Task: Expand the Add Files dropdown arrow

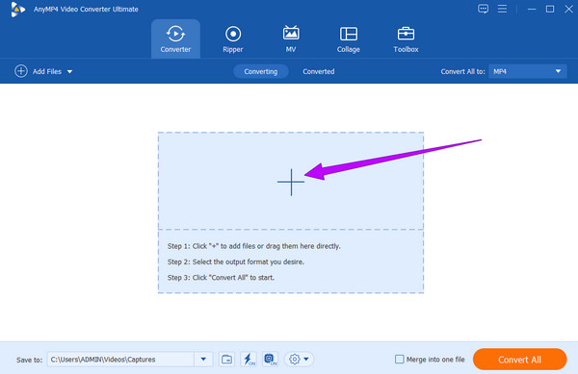Action: tap(69, 72)
